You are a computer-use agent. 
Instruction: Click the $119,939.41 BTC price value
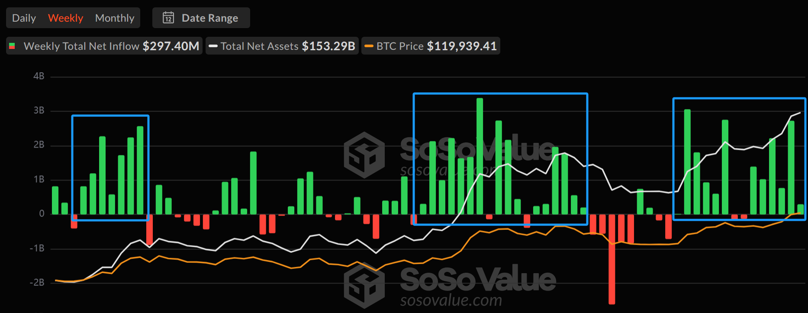(462, 46)
